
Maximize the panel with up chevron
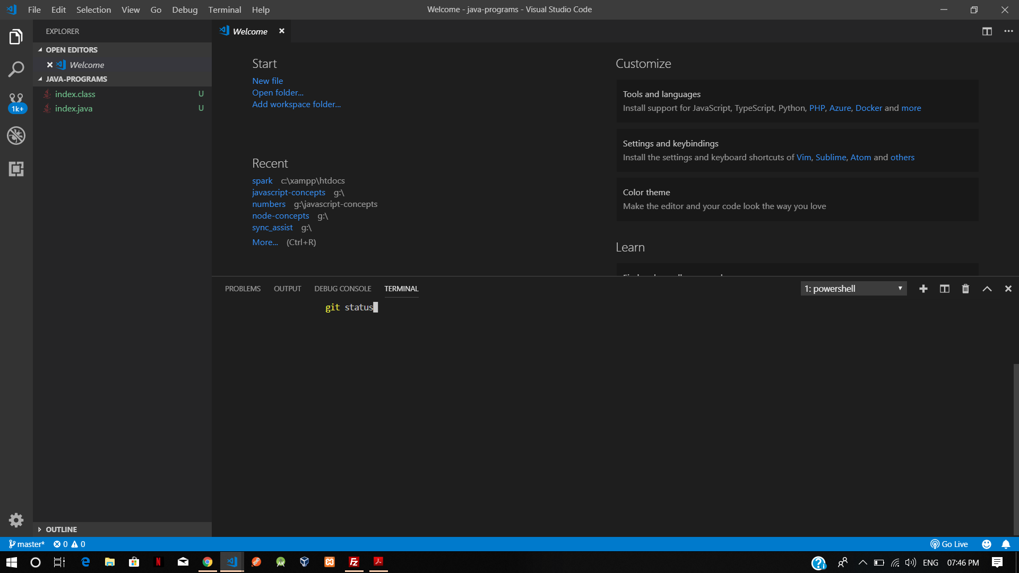tap(987, 289)
